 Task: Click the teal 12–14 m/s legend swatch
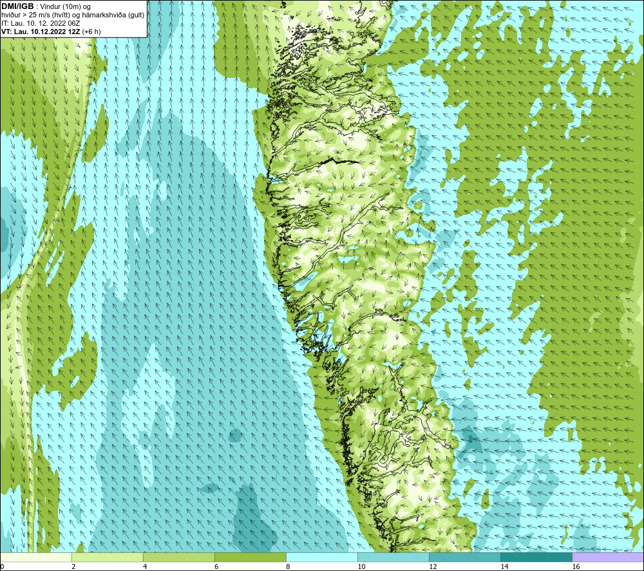click(x=465, y=557)
